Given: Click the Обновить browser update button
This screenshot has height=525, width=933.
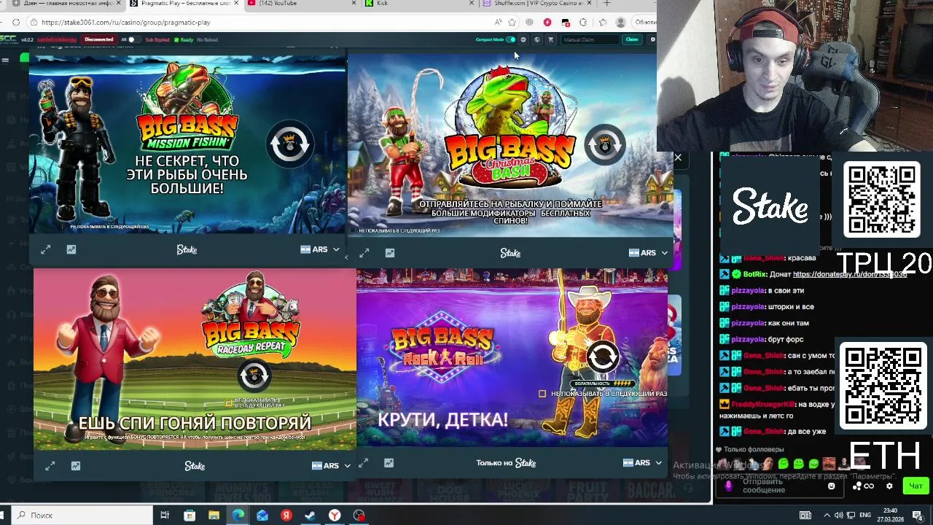Looking at the screenshot, I should [645, 22].
